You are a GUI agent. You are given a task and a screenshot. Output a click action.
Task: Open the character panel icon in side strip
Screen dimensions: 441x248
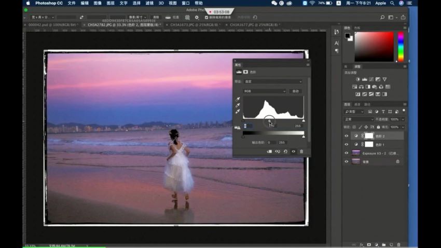tap(337, 43)
